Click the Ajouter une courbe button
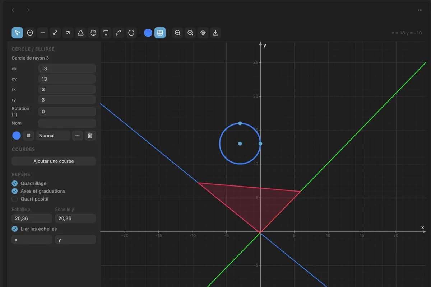The height and width of the screenshot is (287, 431). [54, 161]
